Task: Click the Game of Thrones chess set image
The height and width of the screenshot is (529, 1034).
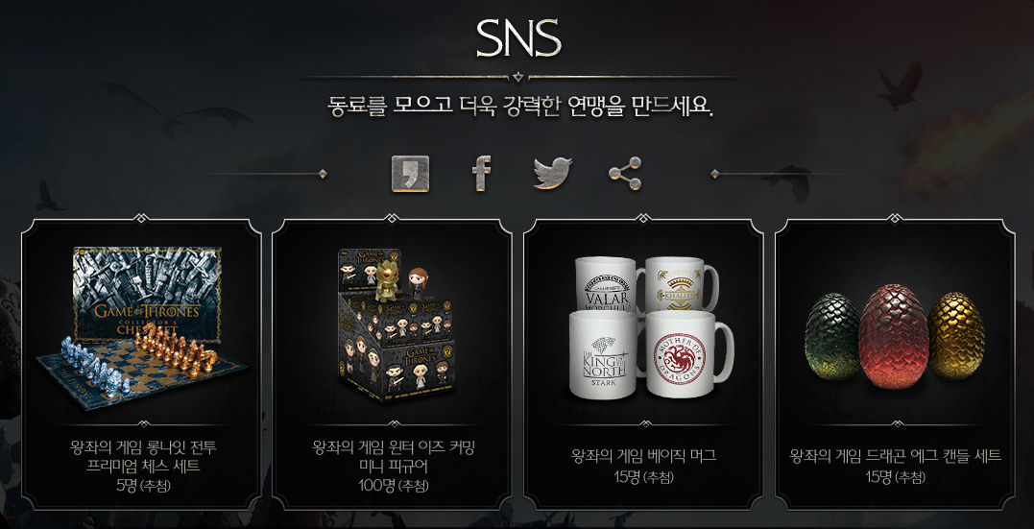Action: click(143, 327)
